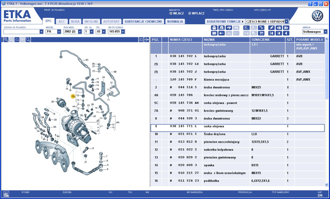Open the SZUKAJ ID POJAZDU dropdown

pyautogui.click(x=41, y=32)
